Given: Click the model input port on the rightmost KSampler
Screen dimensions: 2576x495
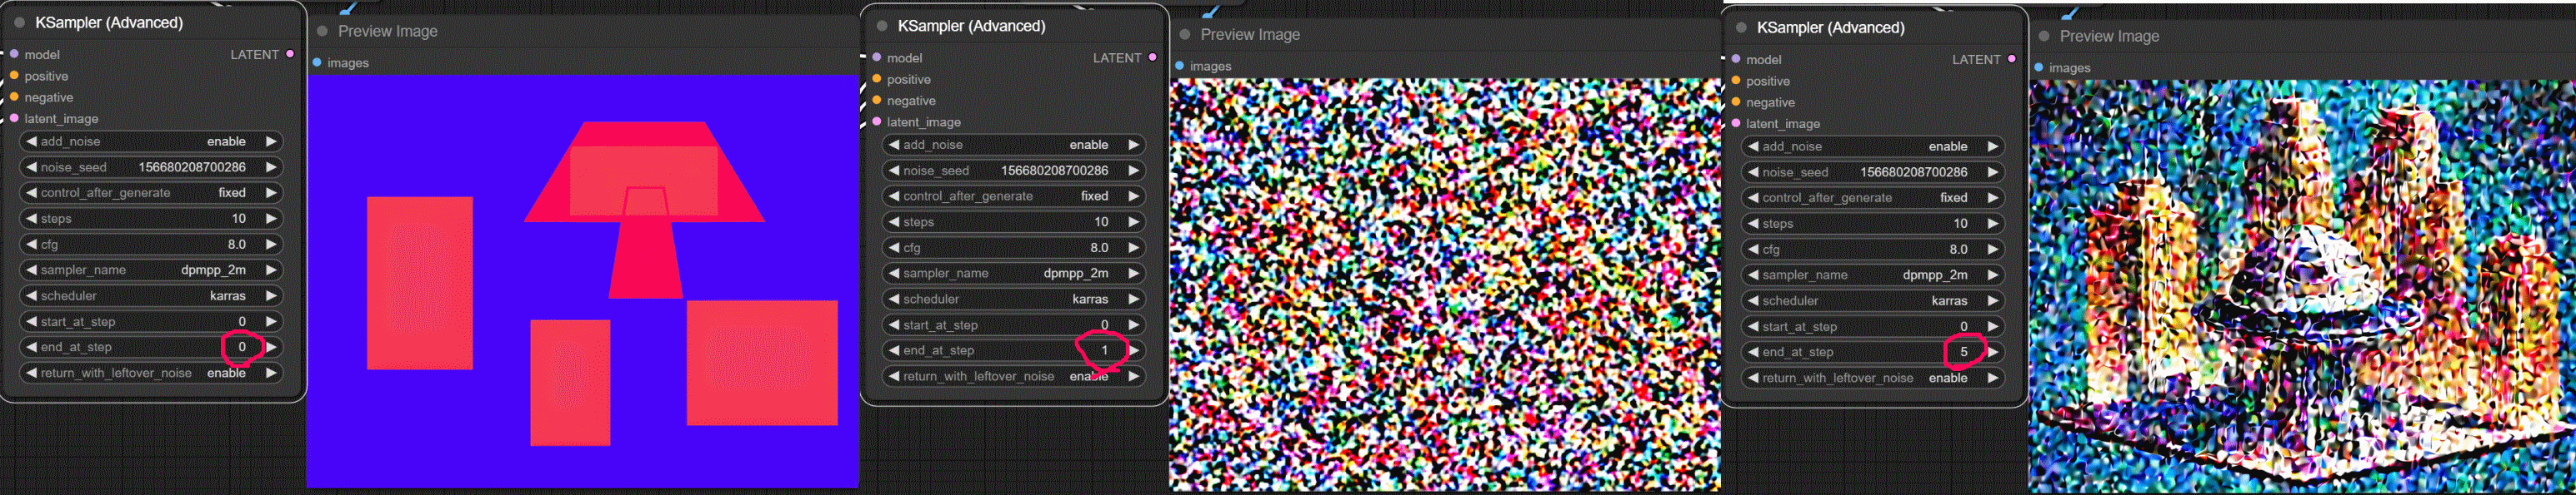Looking at the screenshot, I should click(1736, 60).
